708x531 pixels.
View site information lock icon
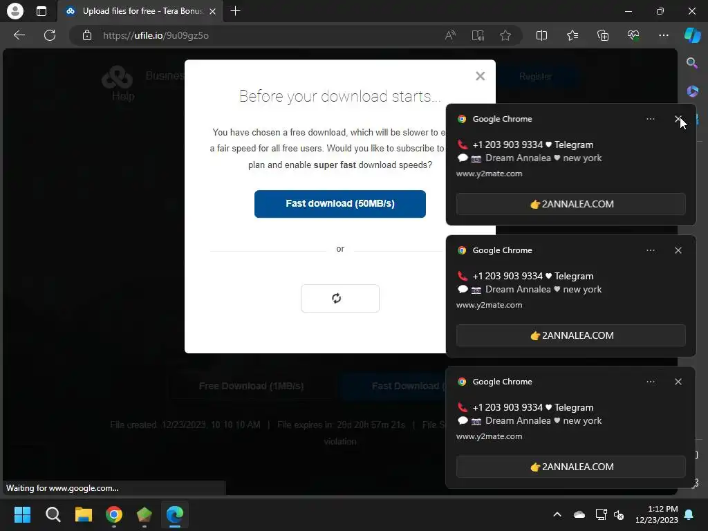[x=87, y=35]
